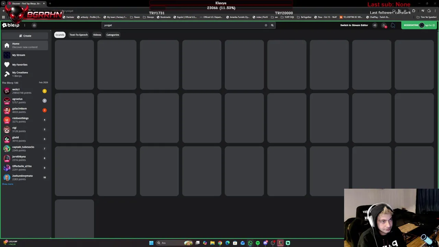Open the Devops bookmarks folder
Image resolution: width=439 pixels, height=247 pixels.
(x=149, y=17)
